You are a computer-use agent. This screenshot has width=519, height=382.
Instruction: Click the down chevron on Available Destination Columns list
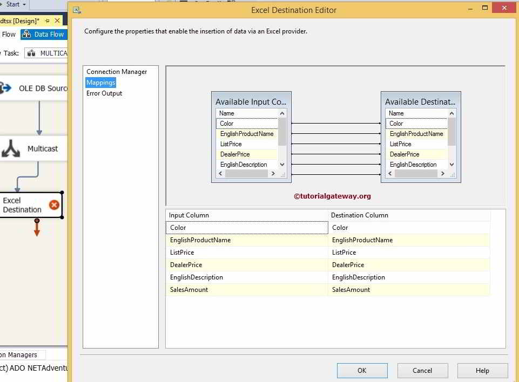click(452, 165)
